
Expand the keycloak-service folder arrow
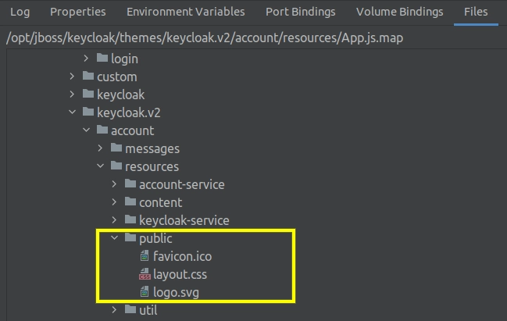coord(114,219)
